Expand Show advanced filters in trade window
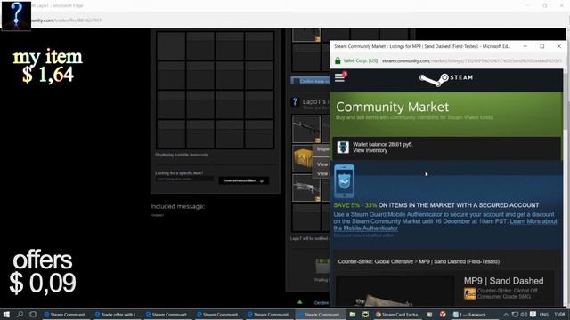Screen dimensions: 570x320 243,180
